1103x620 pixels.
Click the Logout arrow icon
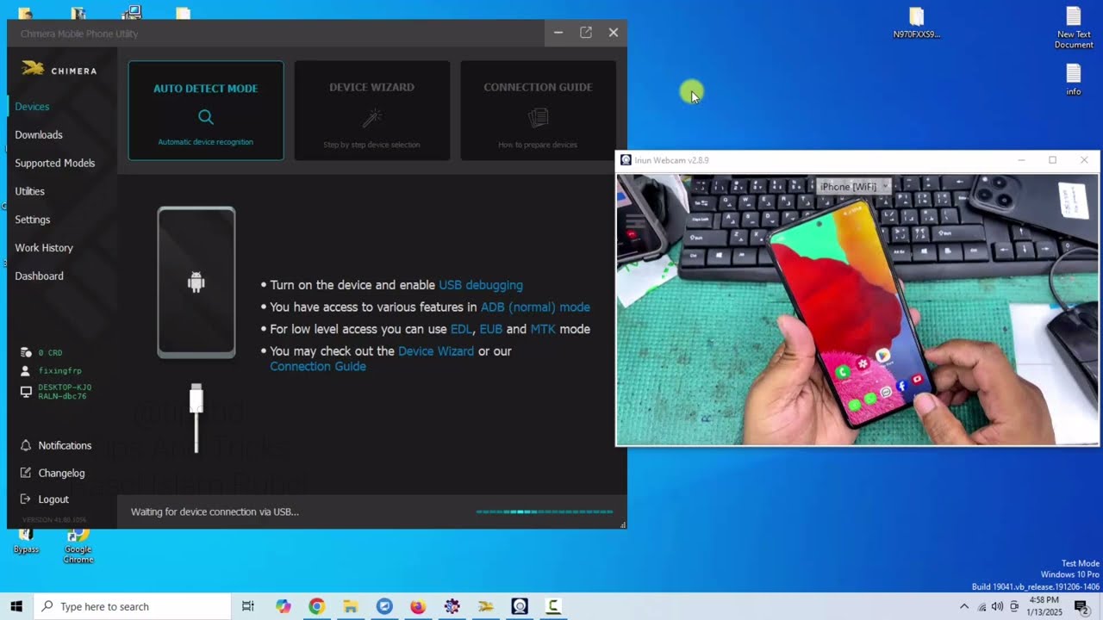[26, 499]
